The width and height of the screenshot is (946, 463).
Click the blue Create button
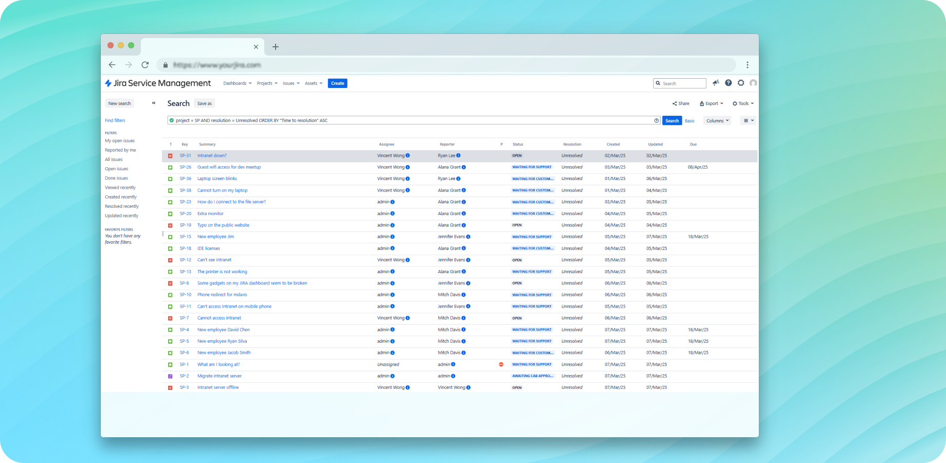(x=338, y=83)
